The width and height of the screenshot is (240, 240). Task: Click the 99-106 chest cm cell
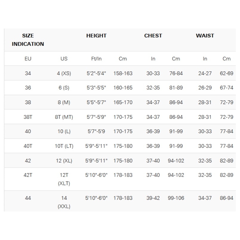click(x=176, y=198)
